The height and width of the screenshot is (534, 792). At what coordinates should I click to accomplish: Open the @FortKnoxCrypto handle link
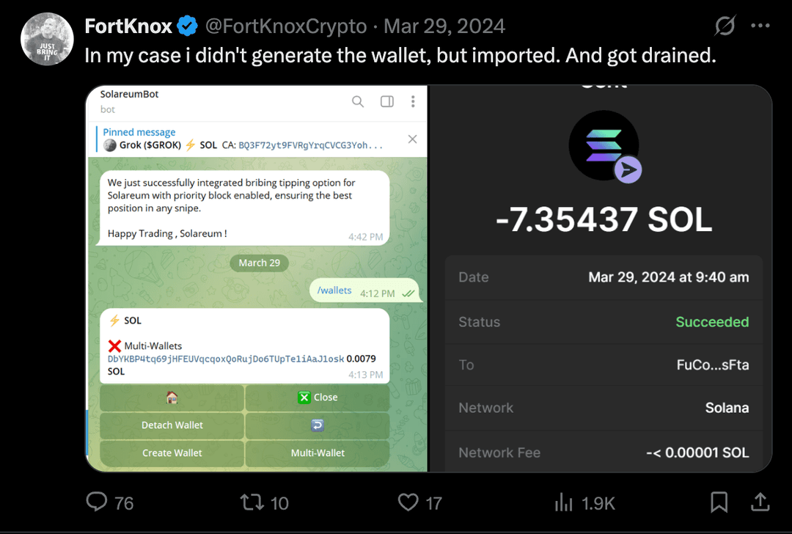(x=285, y=26)
